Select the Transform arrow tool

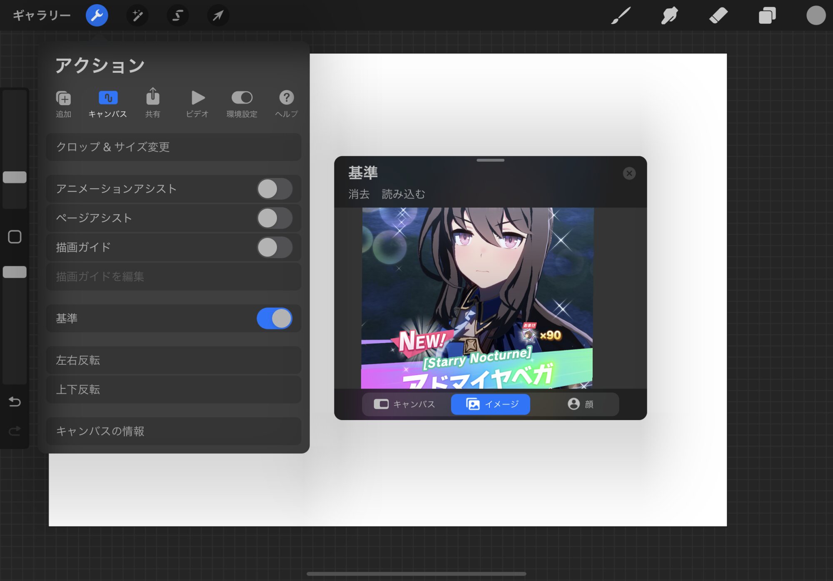point(218,16)
